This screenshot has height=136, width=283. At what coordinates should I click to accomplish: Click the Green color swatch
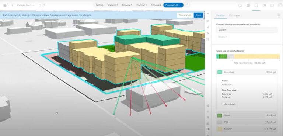(x=220, y=115)
